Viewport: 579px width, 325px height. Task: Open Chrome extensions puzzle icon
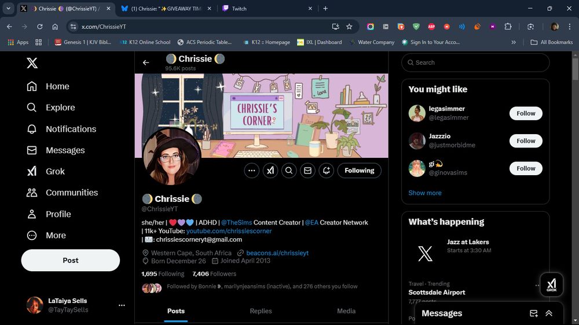[508, 27]
